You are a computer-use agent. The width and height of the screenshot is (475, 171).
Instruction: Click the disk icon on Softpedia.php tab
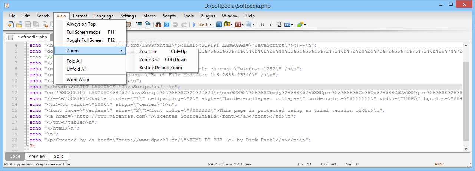[11, 37]
